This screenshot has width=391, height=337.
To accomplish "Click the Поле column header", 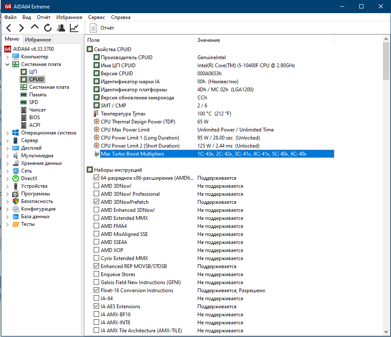I will pos(140,40).
